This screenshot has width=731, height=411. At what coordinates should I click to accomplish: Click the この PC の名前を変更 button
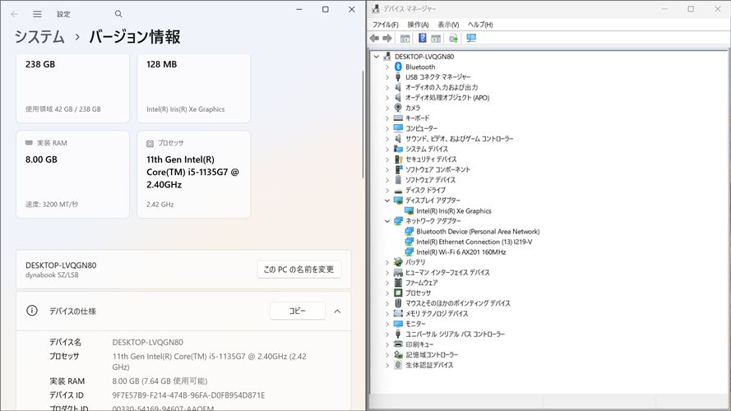pos(298,270)
